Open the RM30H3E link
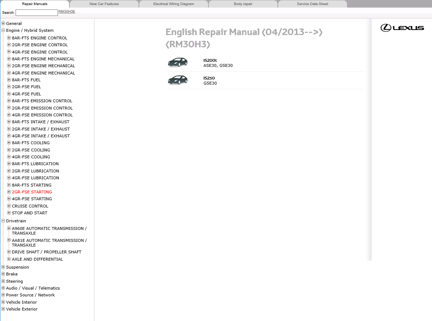Screen dimensions: 432x321 pos(66,11)
